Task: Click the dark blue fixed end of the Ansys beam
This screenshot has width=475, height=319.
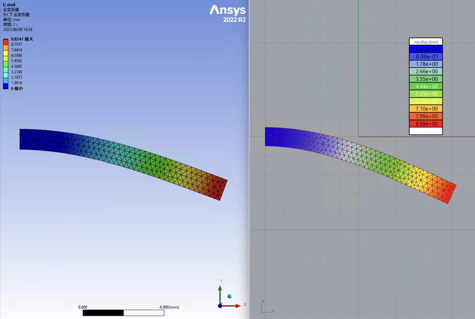Action: click(x=27, y=139)
